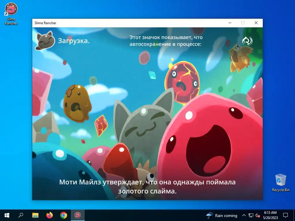The image size is (295, 221).
Task: Open the Recycle Bin on desktop
Action: coord(281,183)
